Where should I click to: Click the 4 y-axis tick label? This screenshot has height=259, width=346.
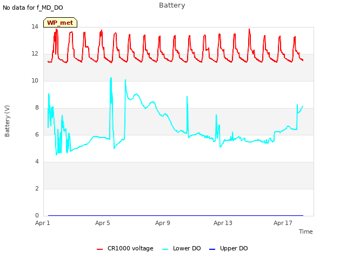pyautogui.click(x=37, y=162)
